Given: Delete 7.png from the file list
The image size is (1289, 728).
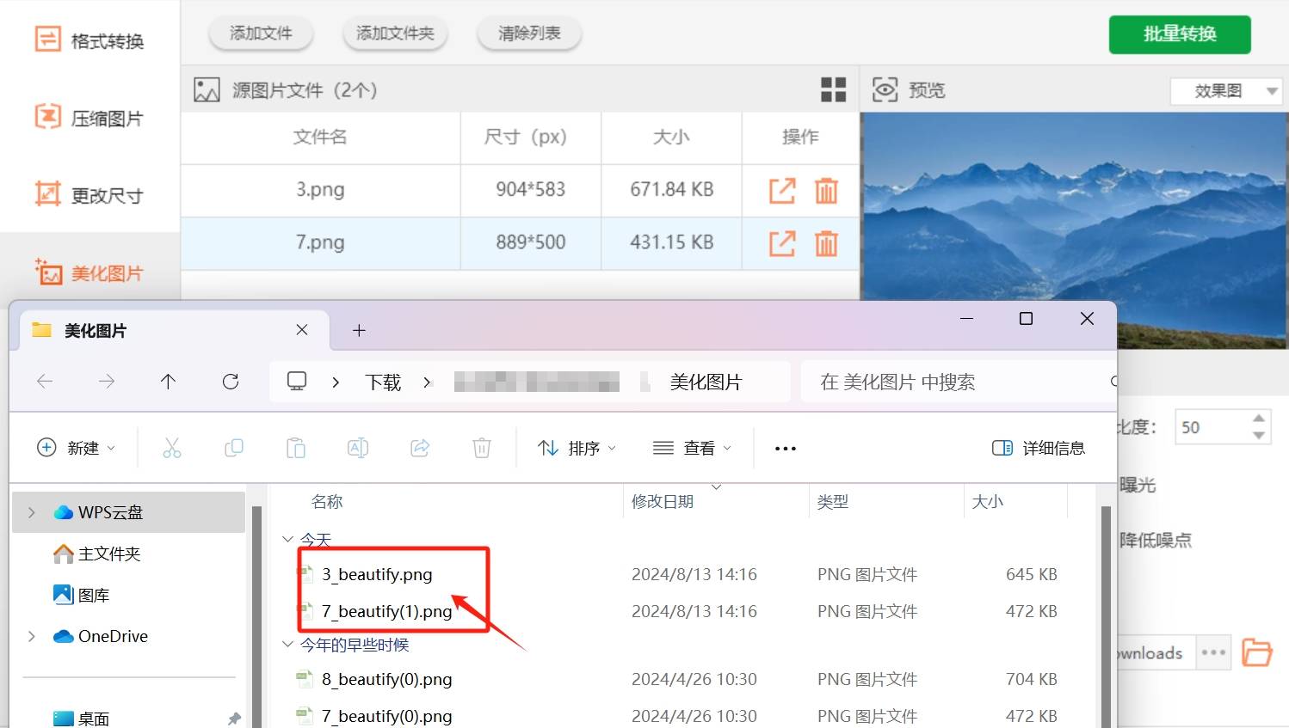Looking at the screenshot, I should tap(825, 243).
